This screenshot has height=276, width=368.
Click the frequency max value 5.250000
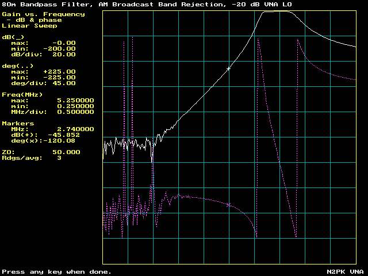coord(75,101)
